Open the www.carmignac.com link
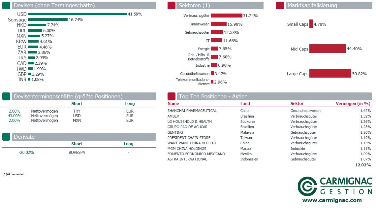The height and width of the screenshot is (208, 376). pos(332,200)
